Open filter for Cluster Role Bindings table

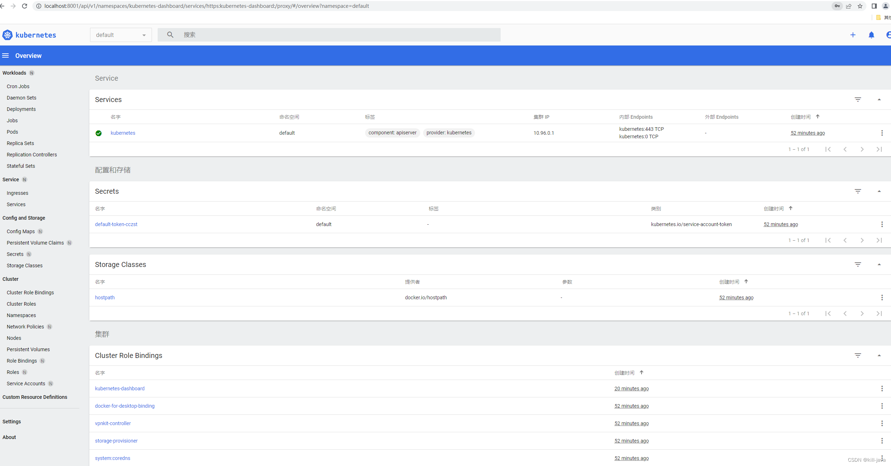point(858,355)
